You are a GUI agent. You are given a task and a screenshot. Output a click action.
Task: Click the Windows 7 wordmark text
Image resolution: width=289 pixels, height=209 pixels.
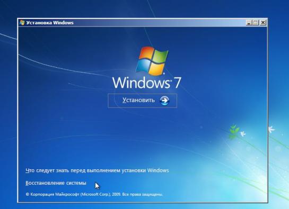(x=147, y=83)
